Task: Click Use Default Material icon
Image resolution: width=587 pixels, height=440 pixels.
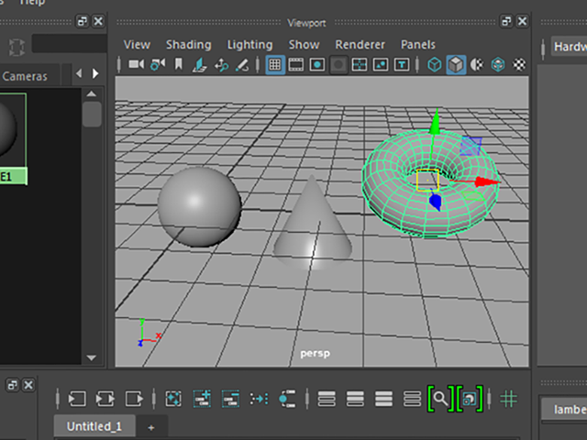Action: point(477,65)
